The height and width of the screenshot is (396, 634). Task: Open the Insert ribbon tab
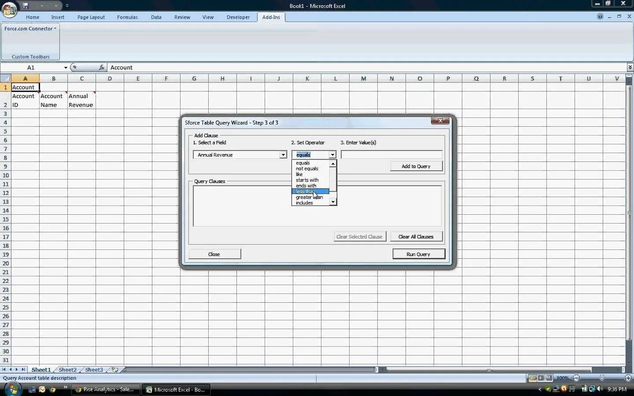click(58, 17)
